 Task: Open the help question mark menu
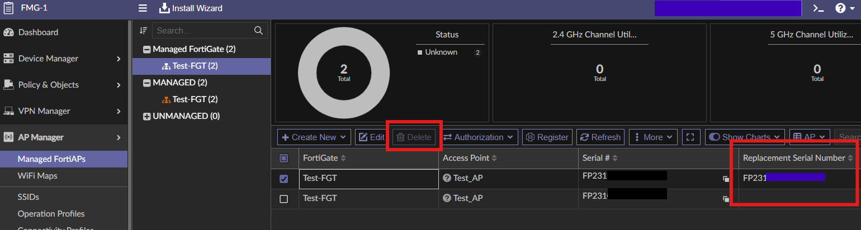[844, 8]
